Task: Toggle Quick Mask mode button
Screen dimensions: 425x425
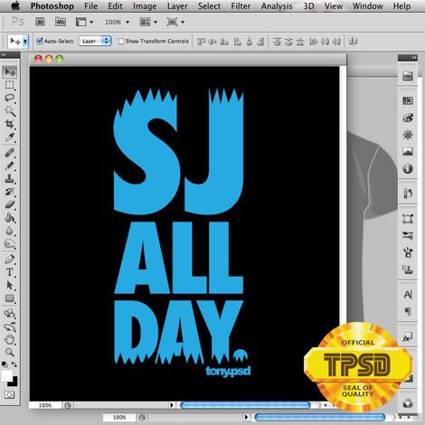Action: [x=9, y=394]
